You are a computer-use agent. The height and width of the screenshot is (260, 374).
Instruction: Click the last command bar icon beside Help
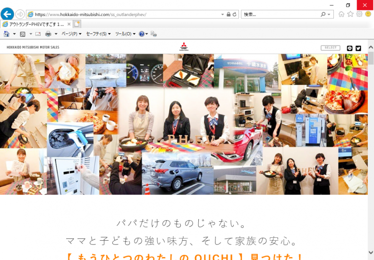pyautogui.click(x=154, y=34)
